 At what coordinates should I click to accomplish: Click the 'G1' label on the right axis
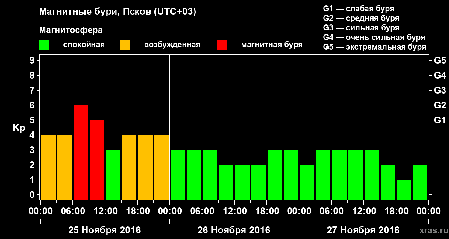click(440, 120)
